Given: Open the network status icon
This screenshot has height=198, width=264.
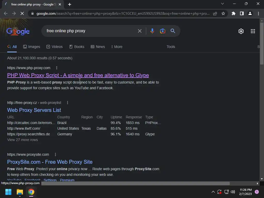Looking at the screenshot, I should [x=226, y=192].
